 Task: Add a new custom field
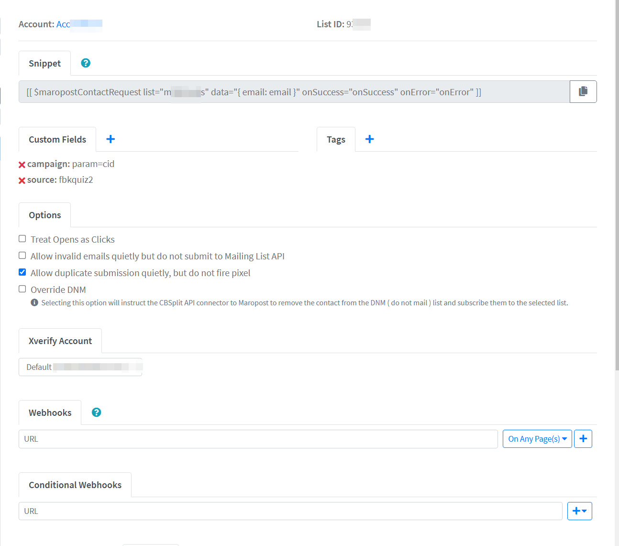(x=111, y=139)
